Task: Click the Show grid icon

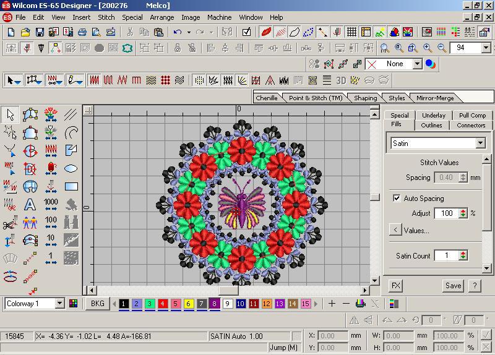Action: 351,32
